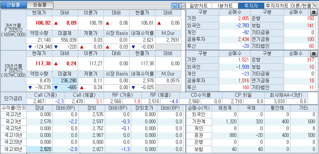
Task: Click the volume change -78,278
Action: (43, 88)
